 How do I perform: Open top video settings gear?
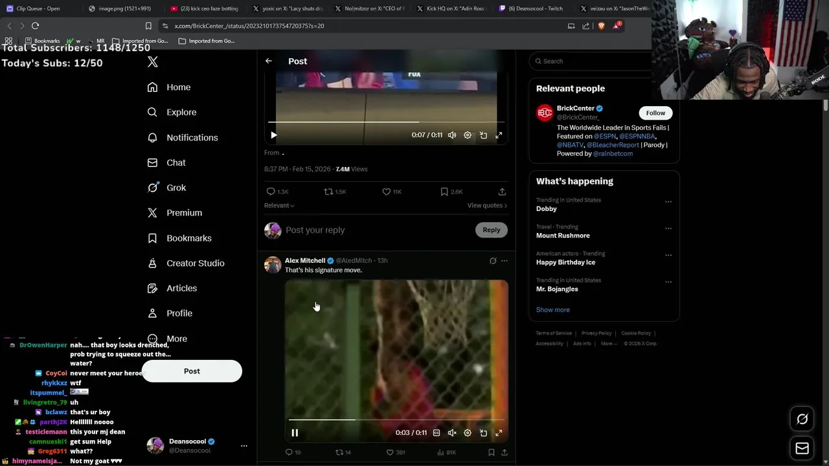[x=468, y=135]
